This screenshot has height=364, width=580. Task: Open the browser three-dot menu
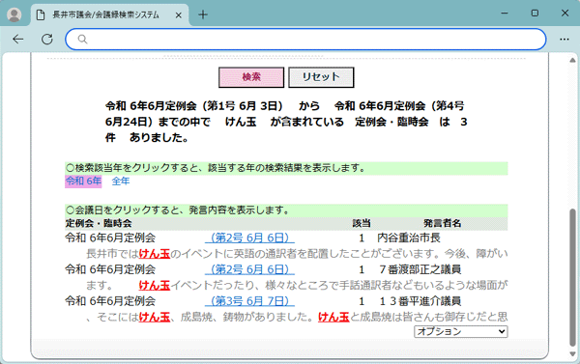coord(565,40)
